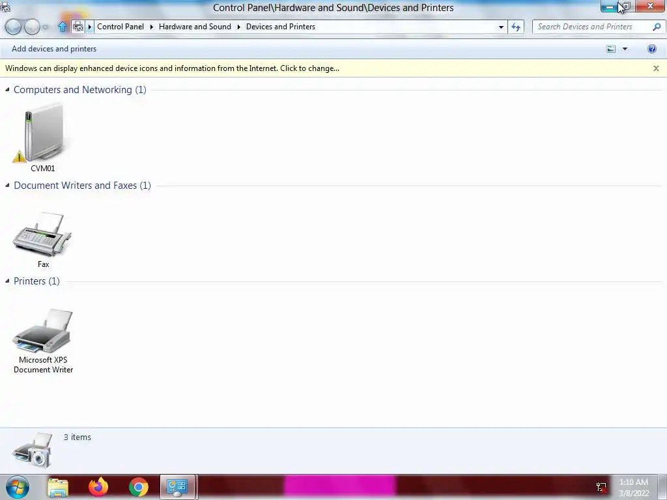Click the Change your view icon
667x500 pixels.
pos(611,49)
